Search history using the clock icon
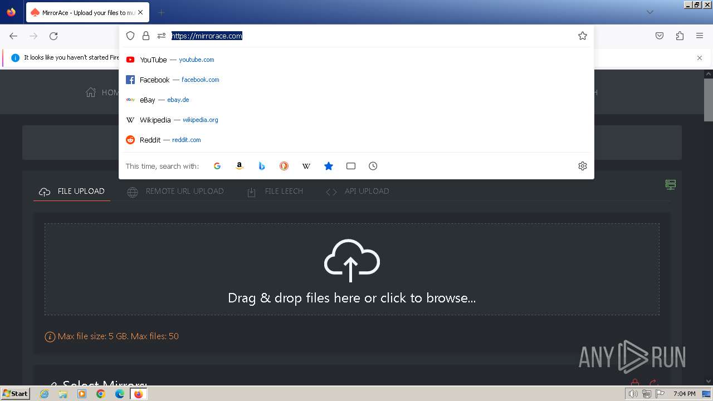This screenshot has width=713, height=401. click(373, 166)
